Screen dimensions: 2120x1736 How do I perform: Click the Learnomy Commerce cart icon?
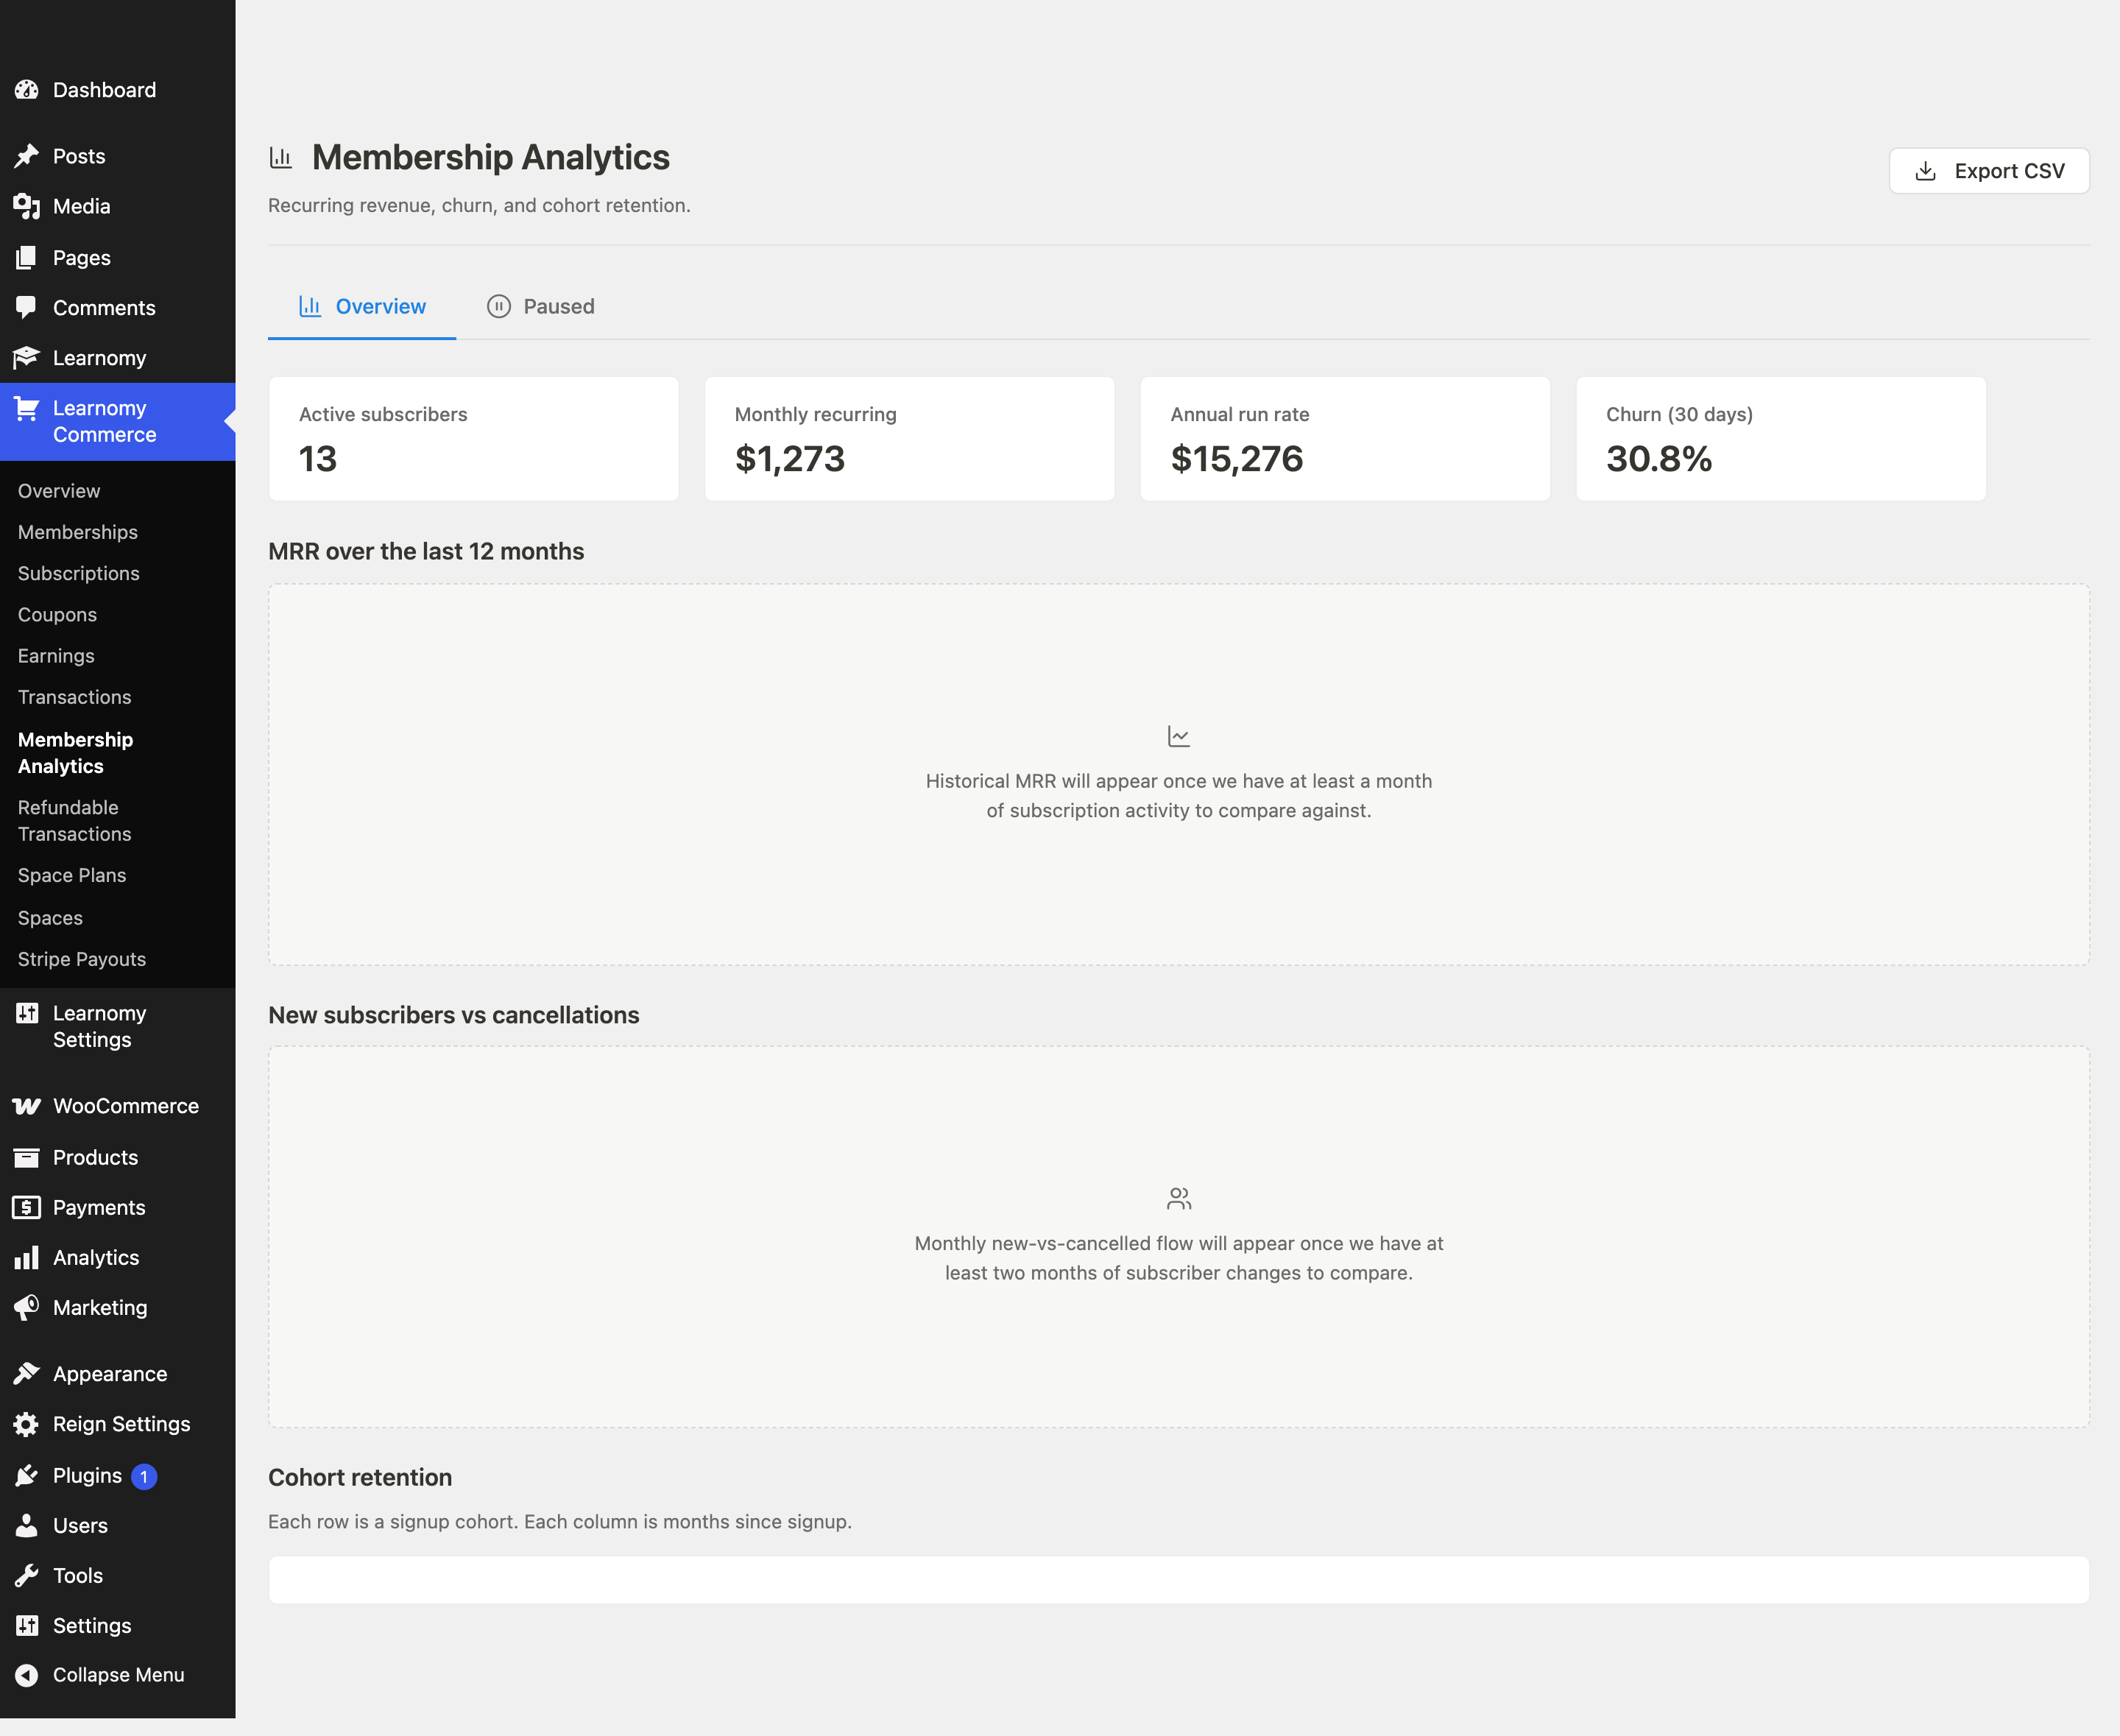[27, 408]
